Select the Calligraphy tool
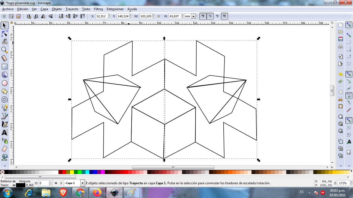Screen dimensions: 353x198 [x=4, y=124]
